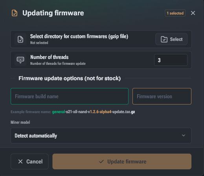Click the checkmark icon on Update firmware
204x176 pixels.
point(101,161)
